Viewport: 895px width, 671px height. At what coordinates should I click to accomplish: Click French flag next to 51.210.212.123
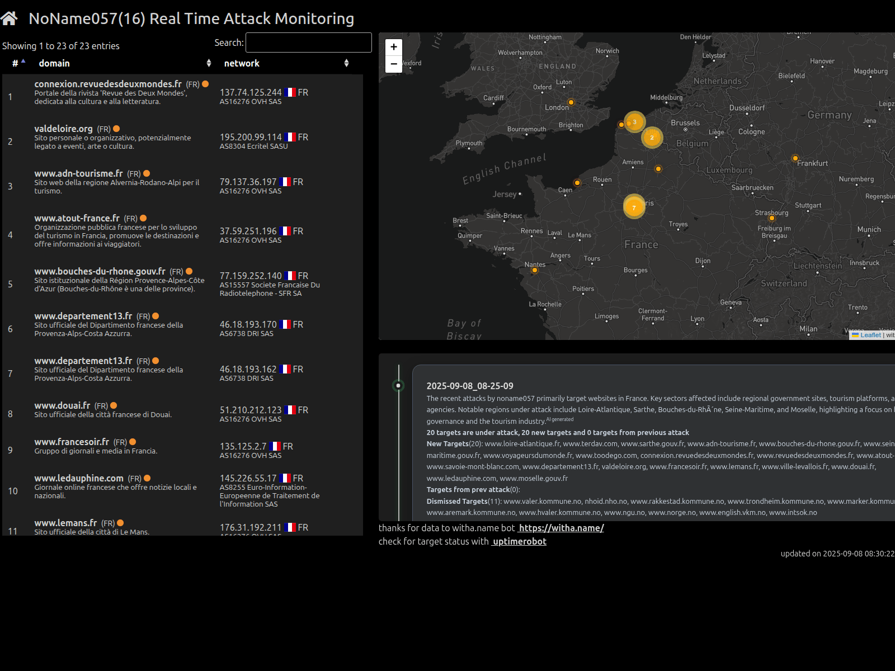click(290, 410)
